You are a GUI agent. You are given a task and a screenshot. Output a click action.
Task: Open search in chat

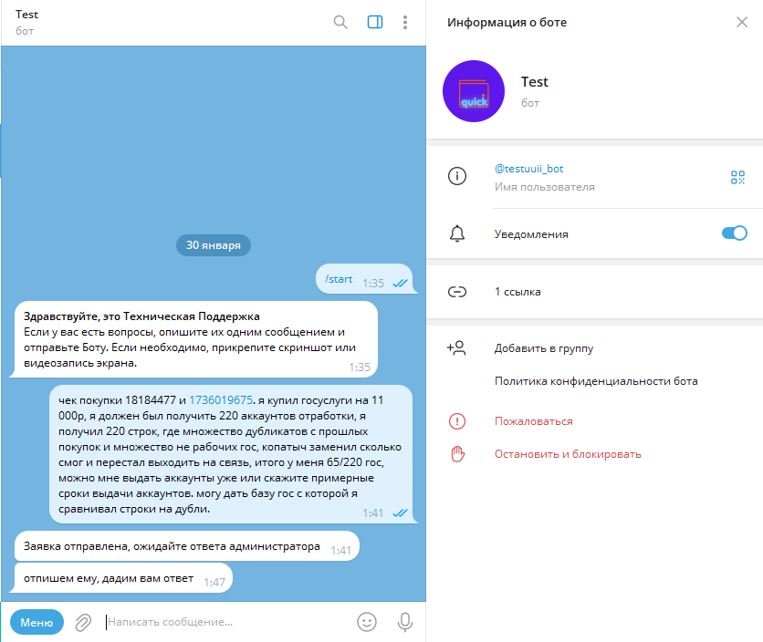tap(340, 23)
